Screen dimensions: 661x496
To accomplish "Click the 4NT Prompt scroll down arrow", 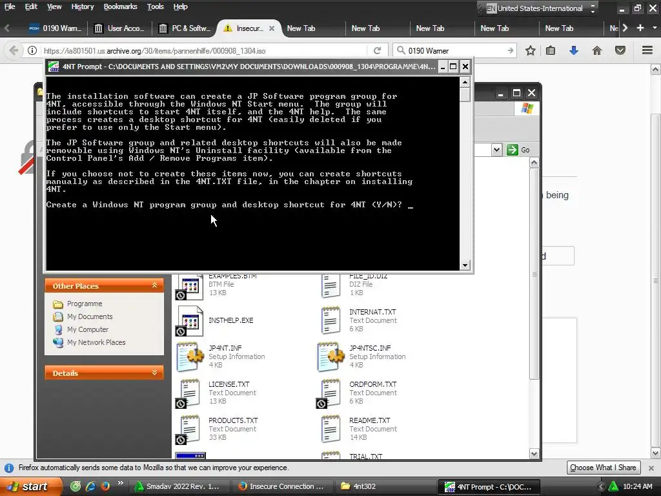I will pyautogui.click(x=465, y=265).
